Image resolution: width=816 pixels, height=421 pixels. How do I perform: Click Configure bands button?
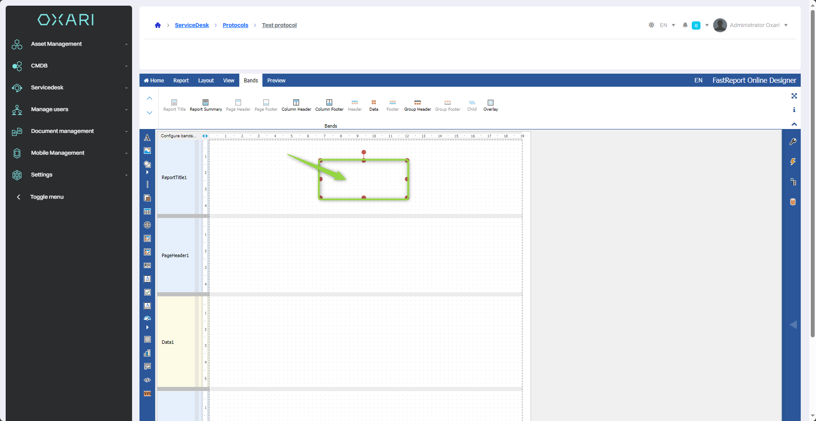coord(178,136)
